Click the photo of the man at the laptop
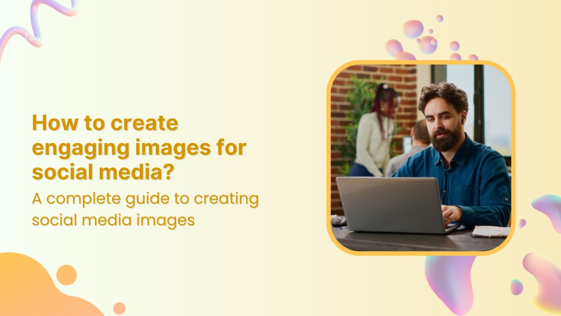Screen dimensions: 561x316 coord(421,158)
